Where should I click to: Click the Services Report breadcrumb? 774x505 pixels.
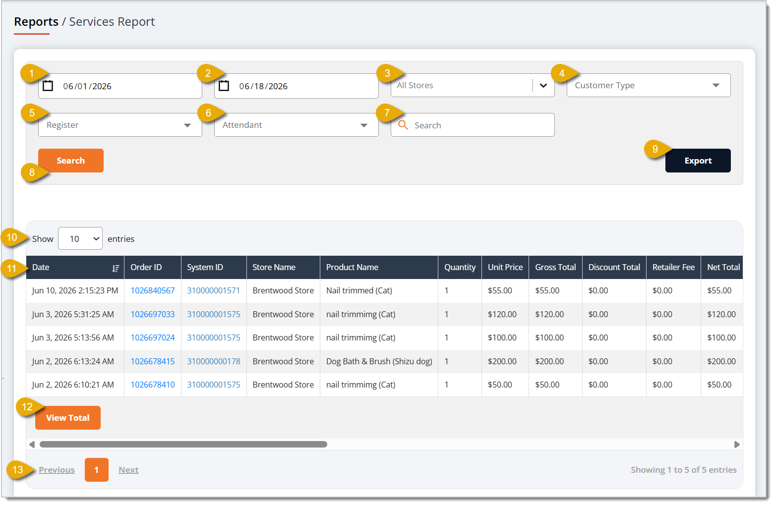[x=112, y=22]
